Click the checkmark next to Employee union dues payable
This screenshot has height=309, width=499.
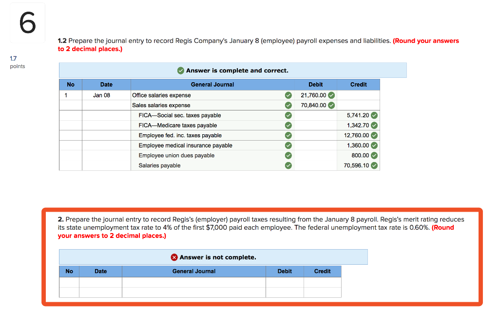pyautogui.click(x=288, y=155)
